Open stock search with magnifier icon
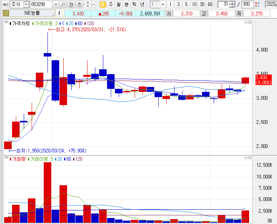This screenshot has width=277, height=224. tap(63, 5)
